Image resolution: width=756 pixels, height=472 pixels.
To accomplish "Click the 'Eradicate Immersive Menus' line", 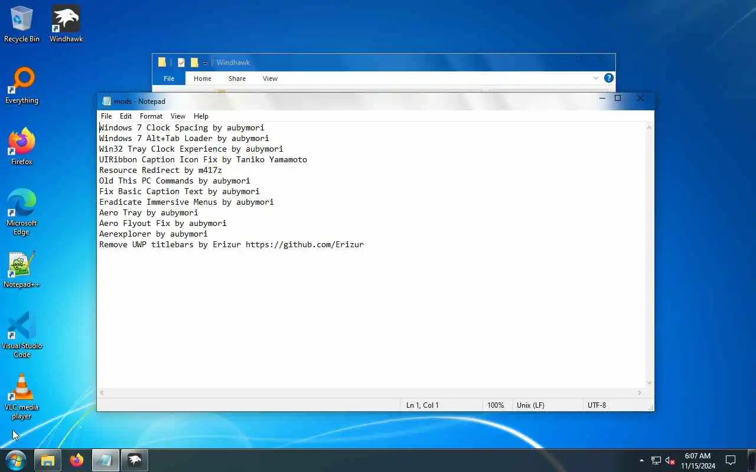I will pyautogui.click(x=187, y=202).
